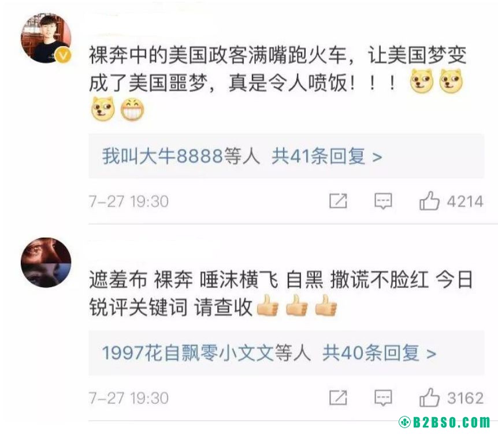The width and height of the screenshot is (498, 435).
Task: Tap repost icon on second comment
Action: (338, 397)
